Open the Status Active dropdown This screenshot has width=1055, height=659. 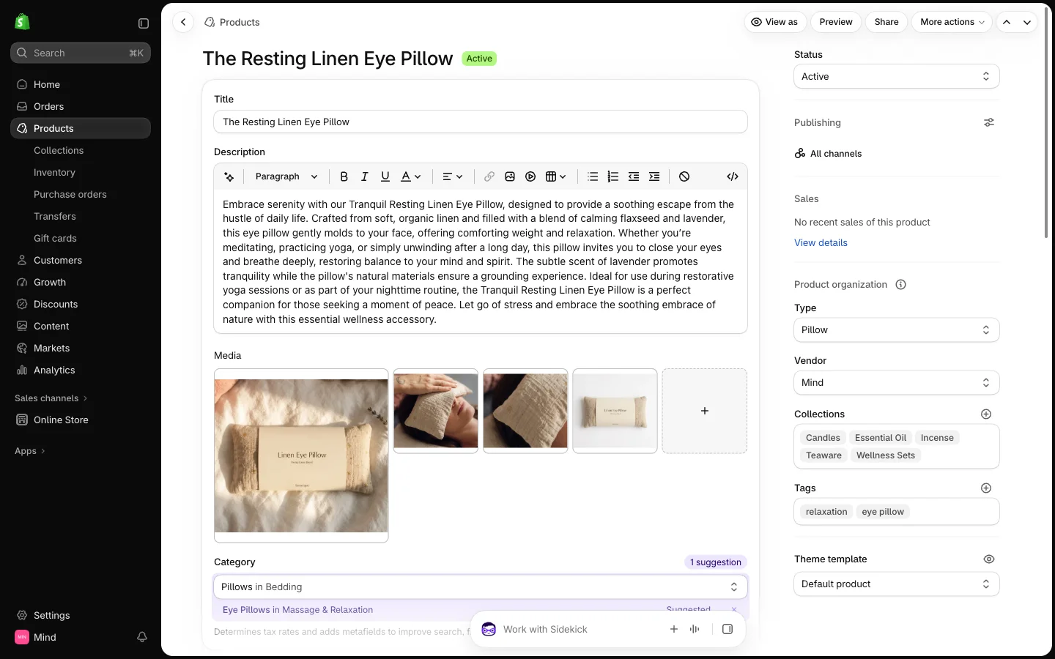pyautogui.click(x=897, y=76)
